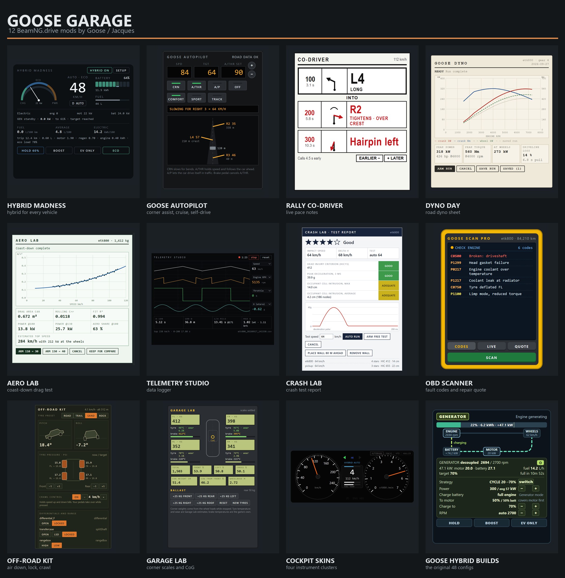
Task: Select the SAND tyre preset tab
Action: (x=91, y=415)
